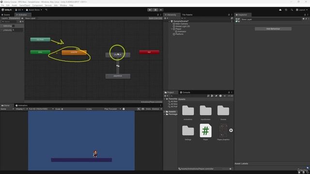Click the Step frame button in the toolbar
This screenshot has height=174, width=310.
click(161, 10)
